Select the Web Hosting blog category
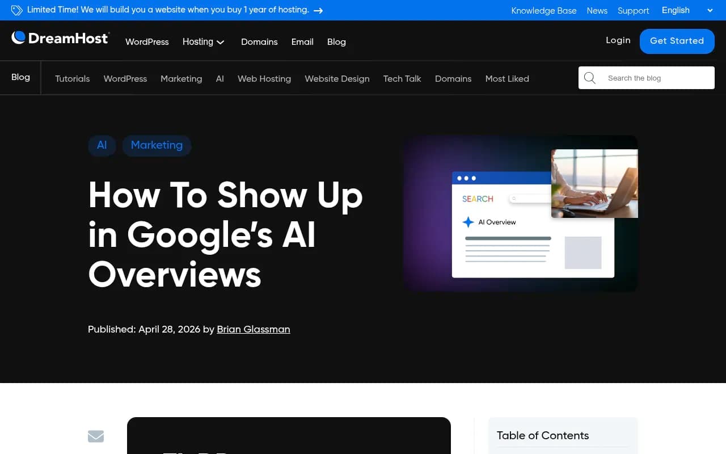726x454 pixels. point(264,78)
